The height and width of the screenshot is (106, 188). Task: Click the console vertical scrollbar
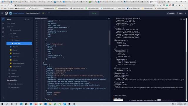[x=187, y=59]
